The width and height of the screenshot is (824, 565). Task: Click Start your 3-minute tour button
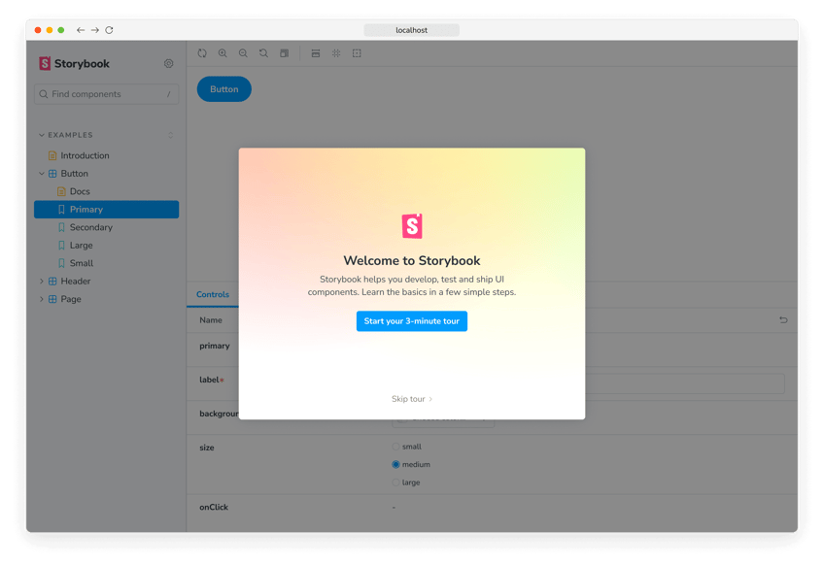pyautogui.click(x=411, y=321)
